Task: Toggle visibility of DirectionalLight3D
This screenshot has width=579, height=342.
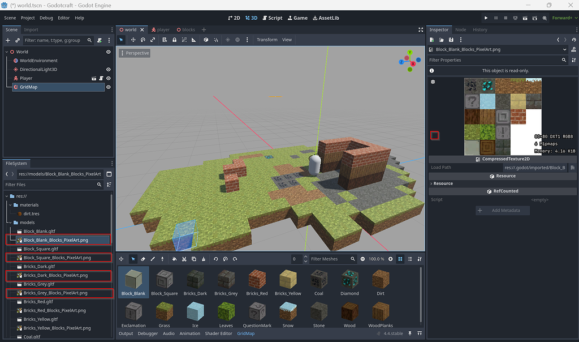Action: click(108, 69)
